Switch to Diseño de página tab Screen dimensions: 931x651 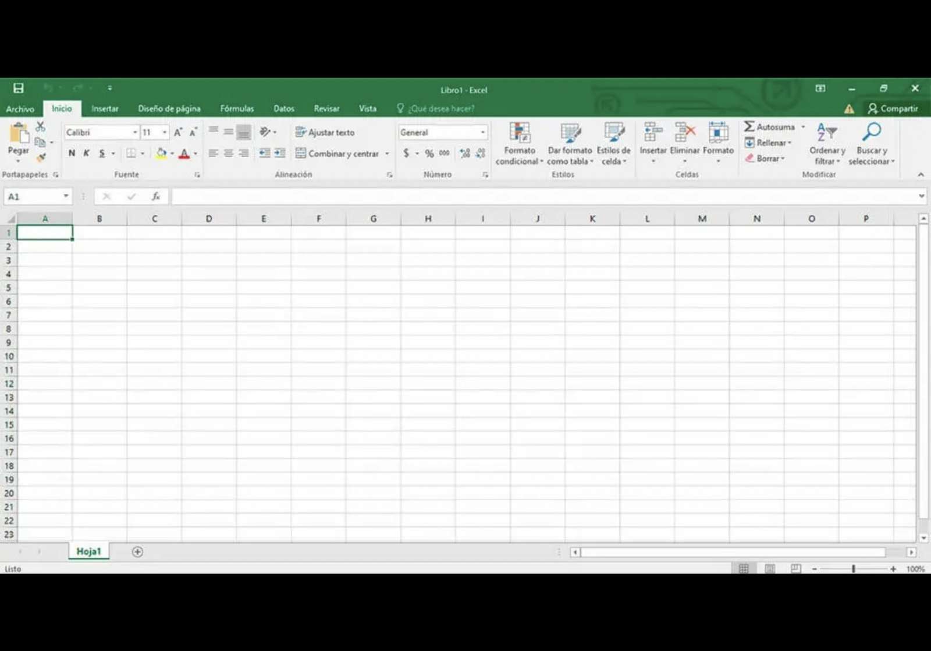coord(169,109)
